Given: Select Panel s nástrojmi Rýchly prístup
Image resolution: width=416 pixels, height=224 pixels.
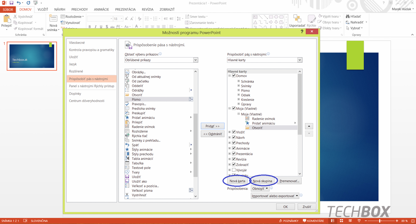Looking at the screenshot, I should point(92,86).
